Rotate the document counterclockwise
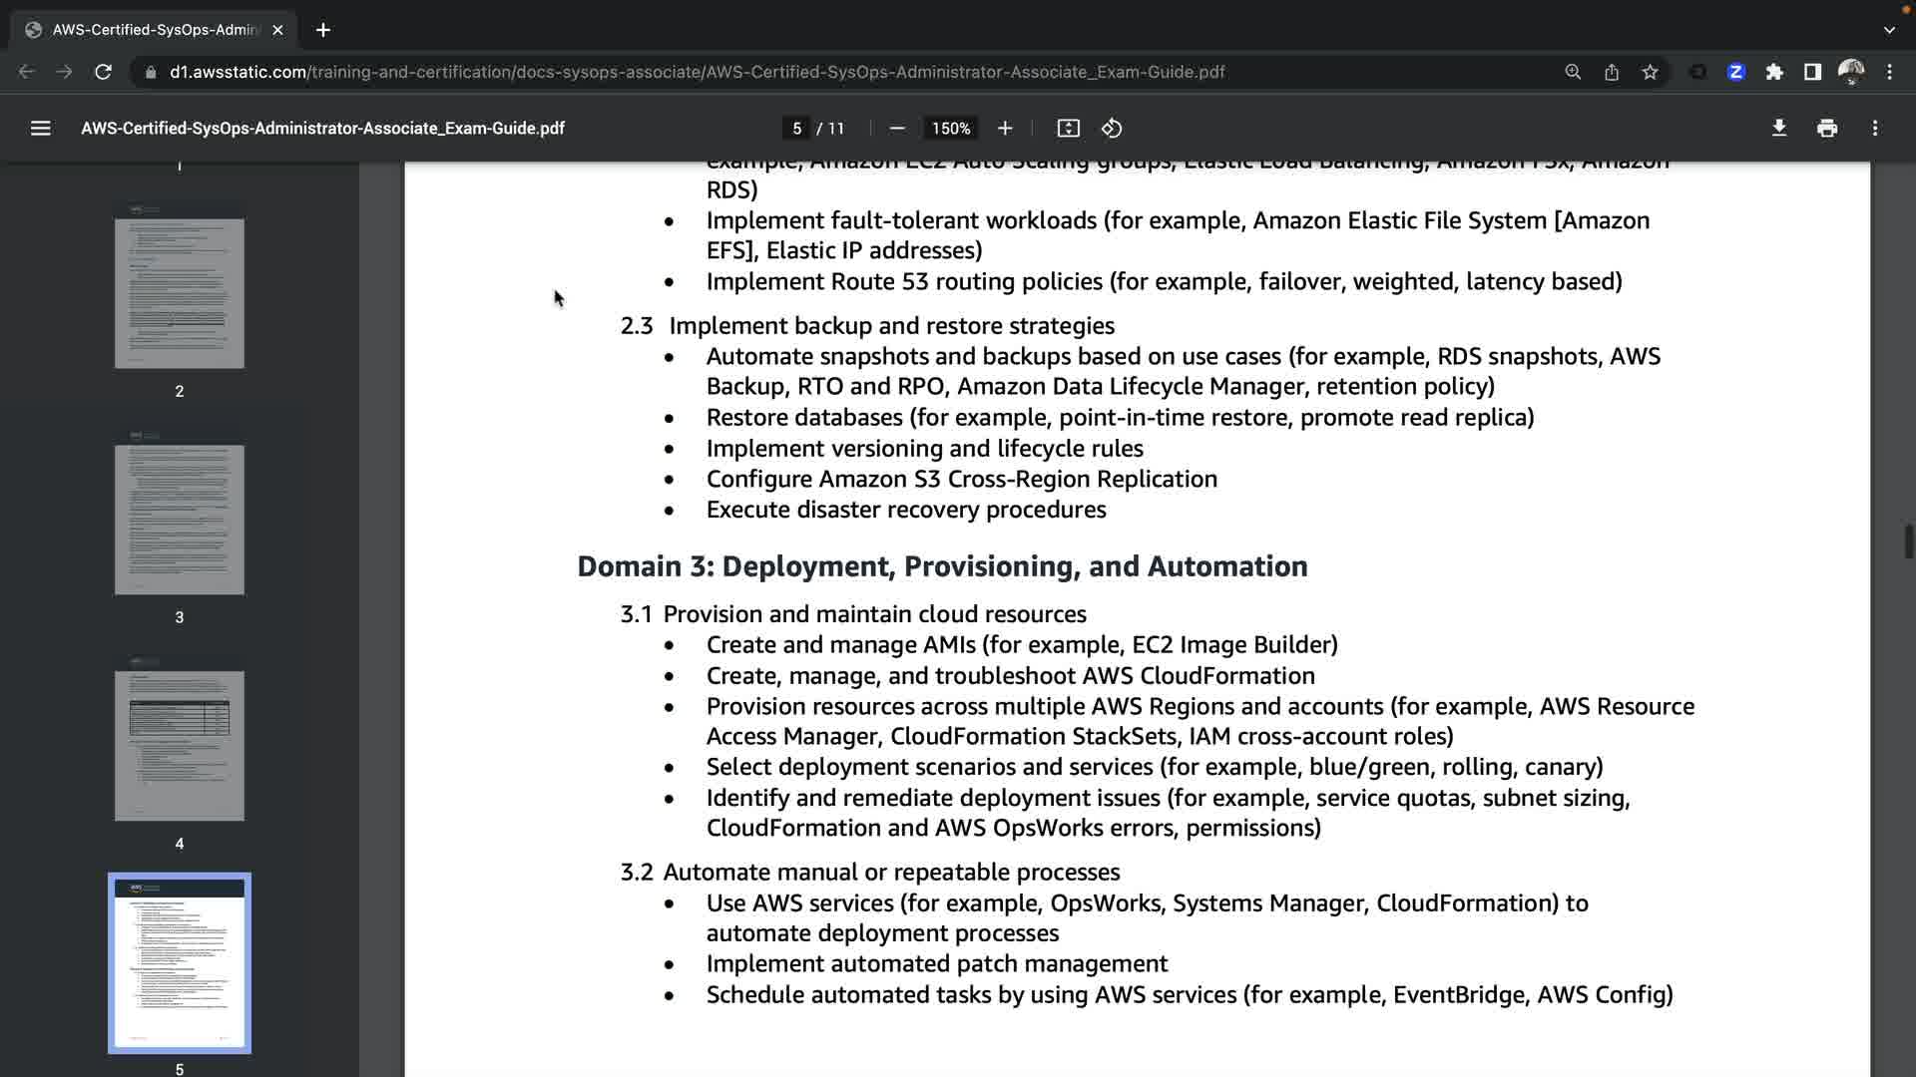 click(x=1112, y=128)
